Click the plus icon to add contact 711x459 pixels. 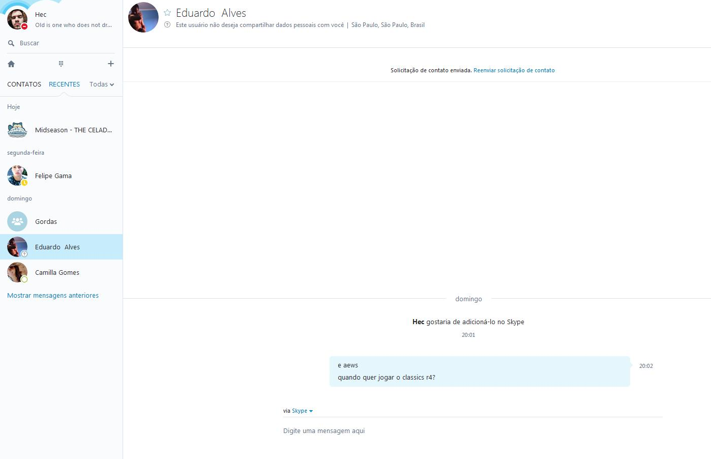click(111, 64)
